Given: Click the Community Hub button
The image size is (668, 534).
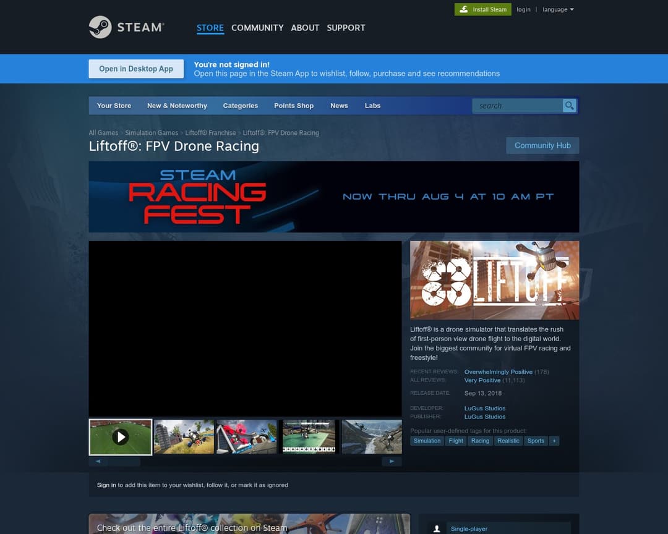Looking at the screenshot, I should (542, 145).
